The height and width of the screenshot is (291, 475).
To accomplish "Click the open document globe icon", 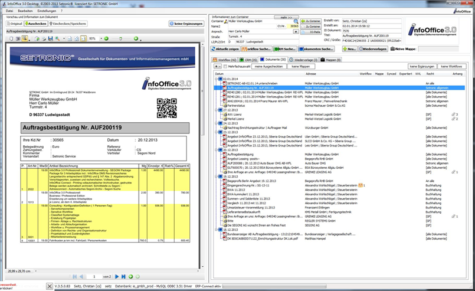I will (37, 39).
